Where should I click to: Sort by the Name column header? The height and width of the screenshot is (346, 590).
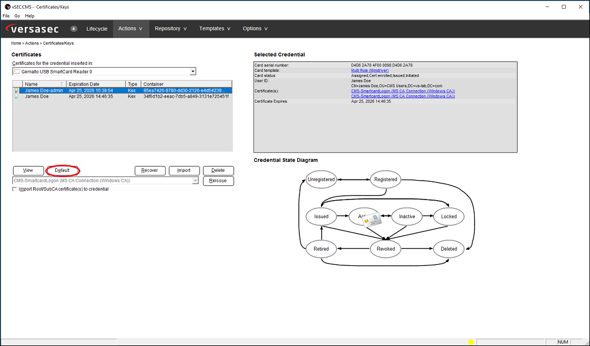44,84
